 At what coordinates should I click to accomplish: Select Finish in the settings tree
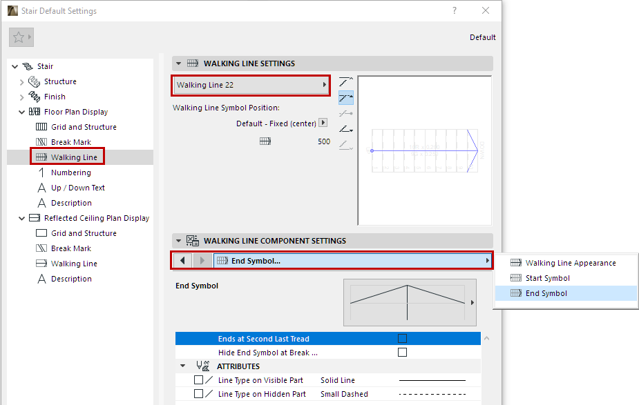(55, 97)
